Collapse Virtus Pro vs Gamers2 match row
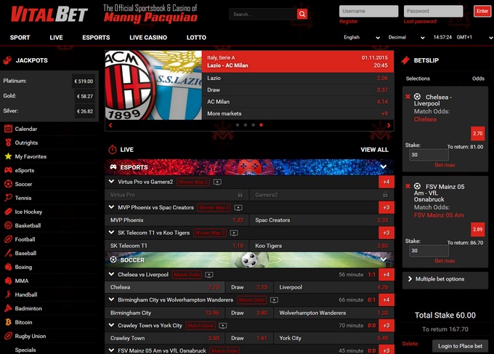The image size is (494, 354). [111, 182]
